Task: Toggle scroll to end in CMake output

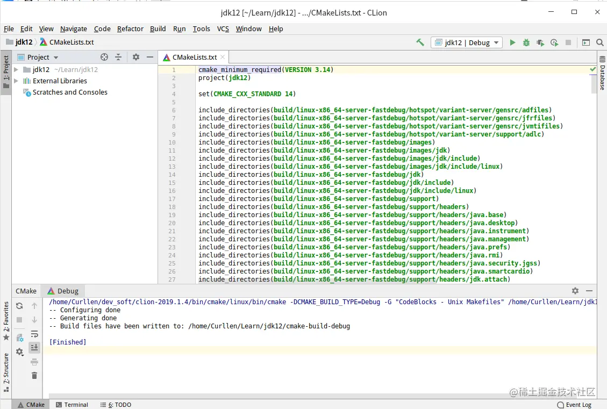Action: pyautogui.click(x=34, y=348)
